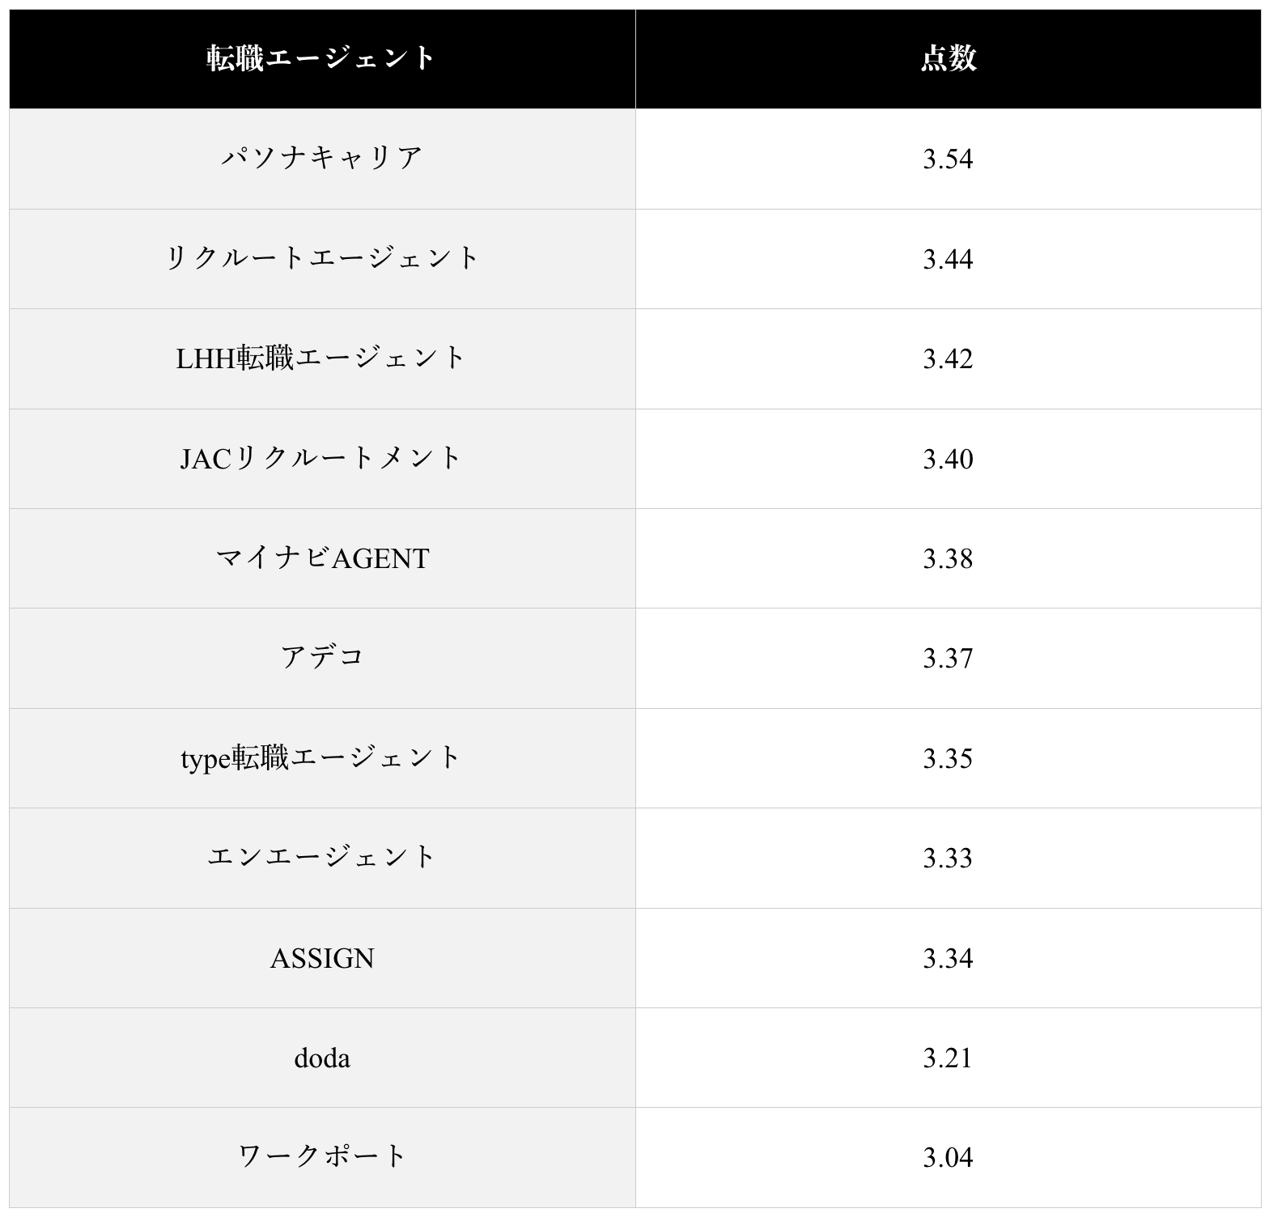The width and height of the screenshot is (1269, 1217).
Task: Click the score 3.42
Action: tap(948, 358)
